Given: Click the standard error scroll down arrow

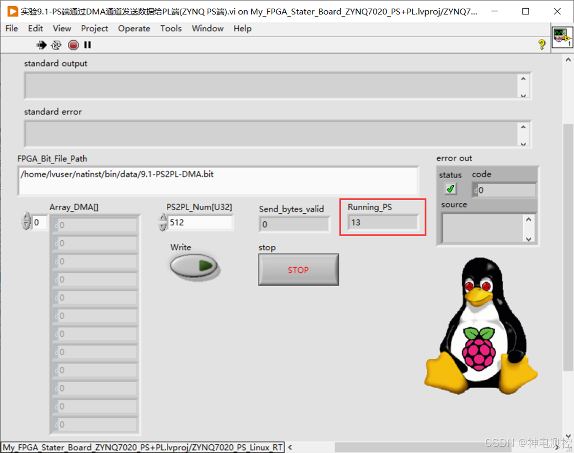Looking at the screenshot, I should coord(523,143).
